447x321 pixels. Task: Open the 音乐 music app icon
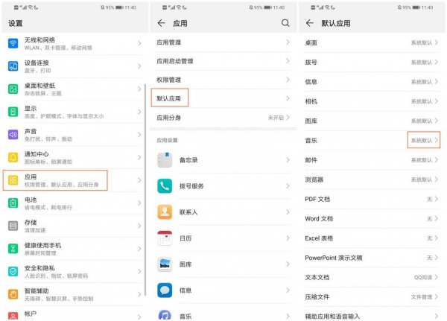[x=165, y=315]
